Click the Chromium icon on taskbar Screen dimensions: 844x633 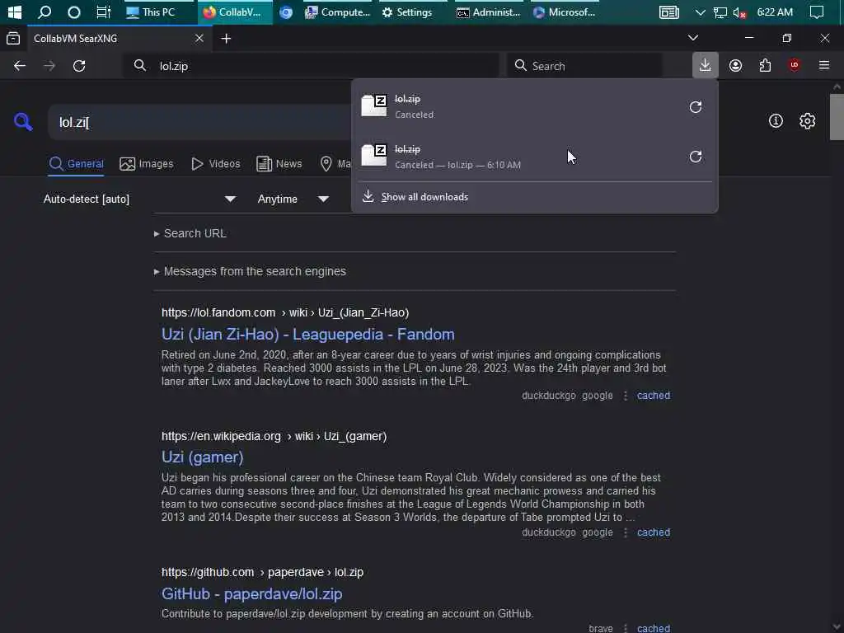286,12
